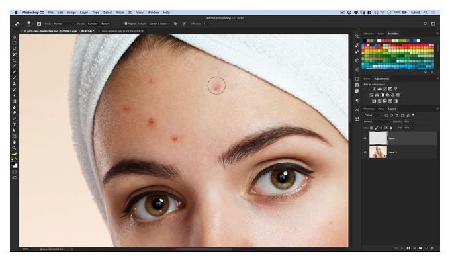Select the Dodge tool
The height and width of the screenshot is (262, 450).
14,113
